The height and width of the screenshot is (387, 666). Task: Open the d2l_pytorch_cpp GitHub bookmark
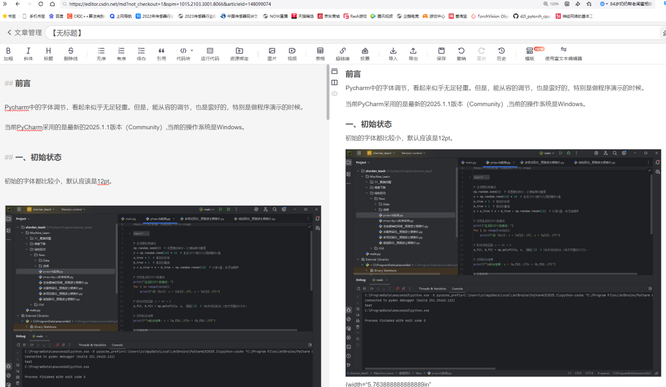pyautogui.click(x=532, y=16)
